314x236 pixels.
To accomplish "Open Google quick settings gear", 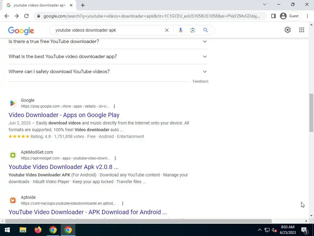I will click(288, 30).
